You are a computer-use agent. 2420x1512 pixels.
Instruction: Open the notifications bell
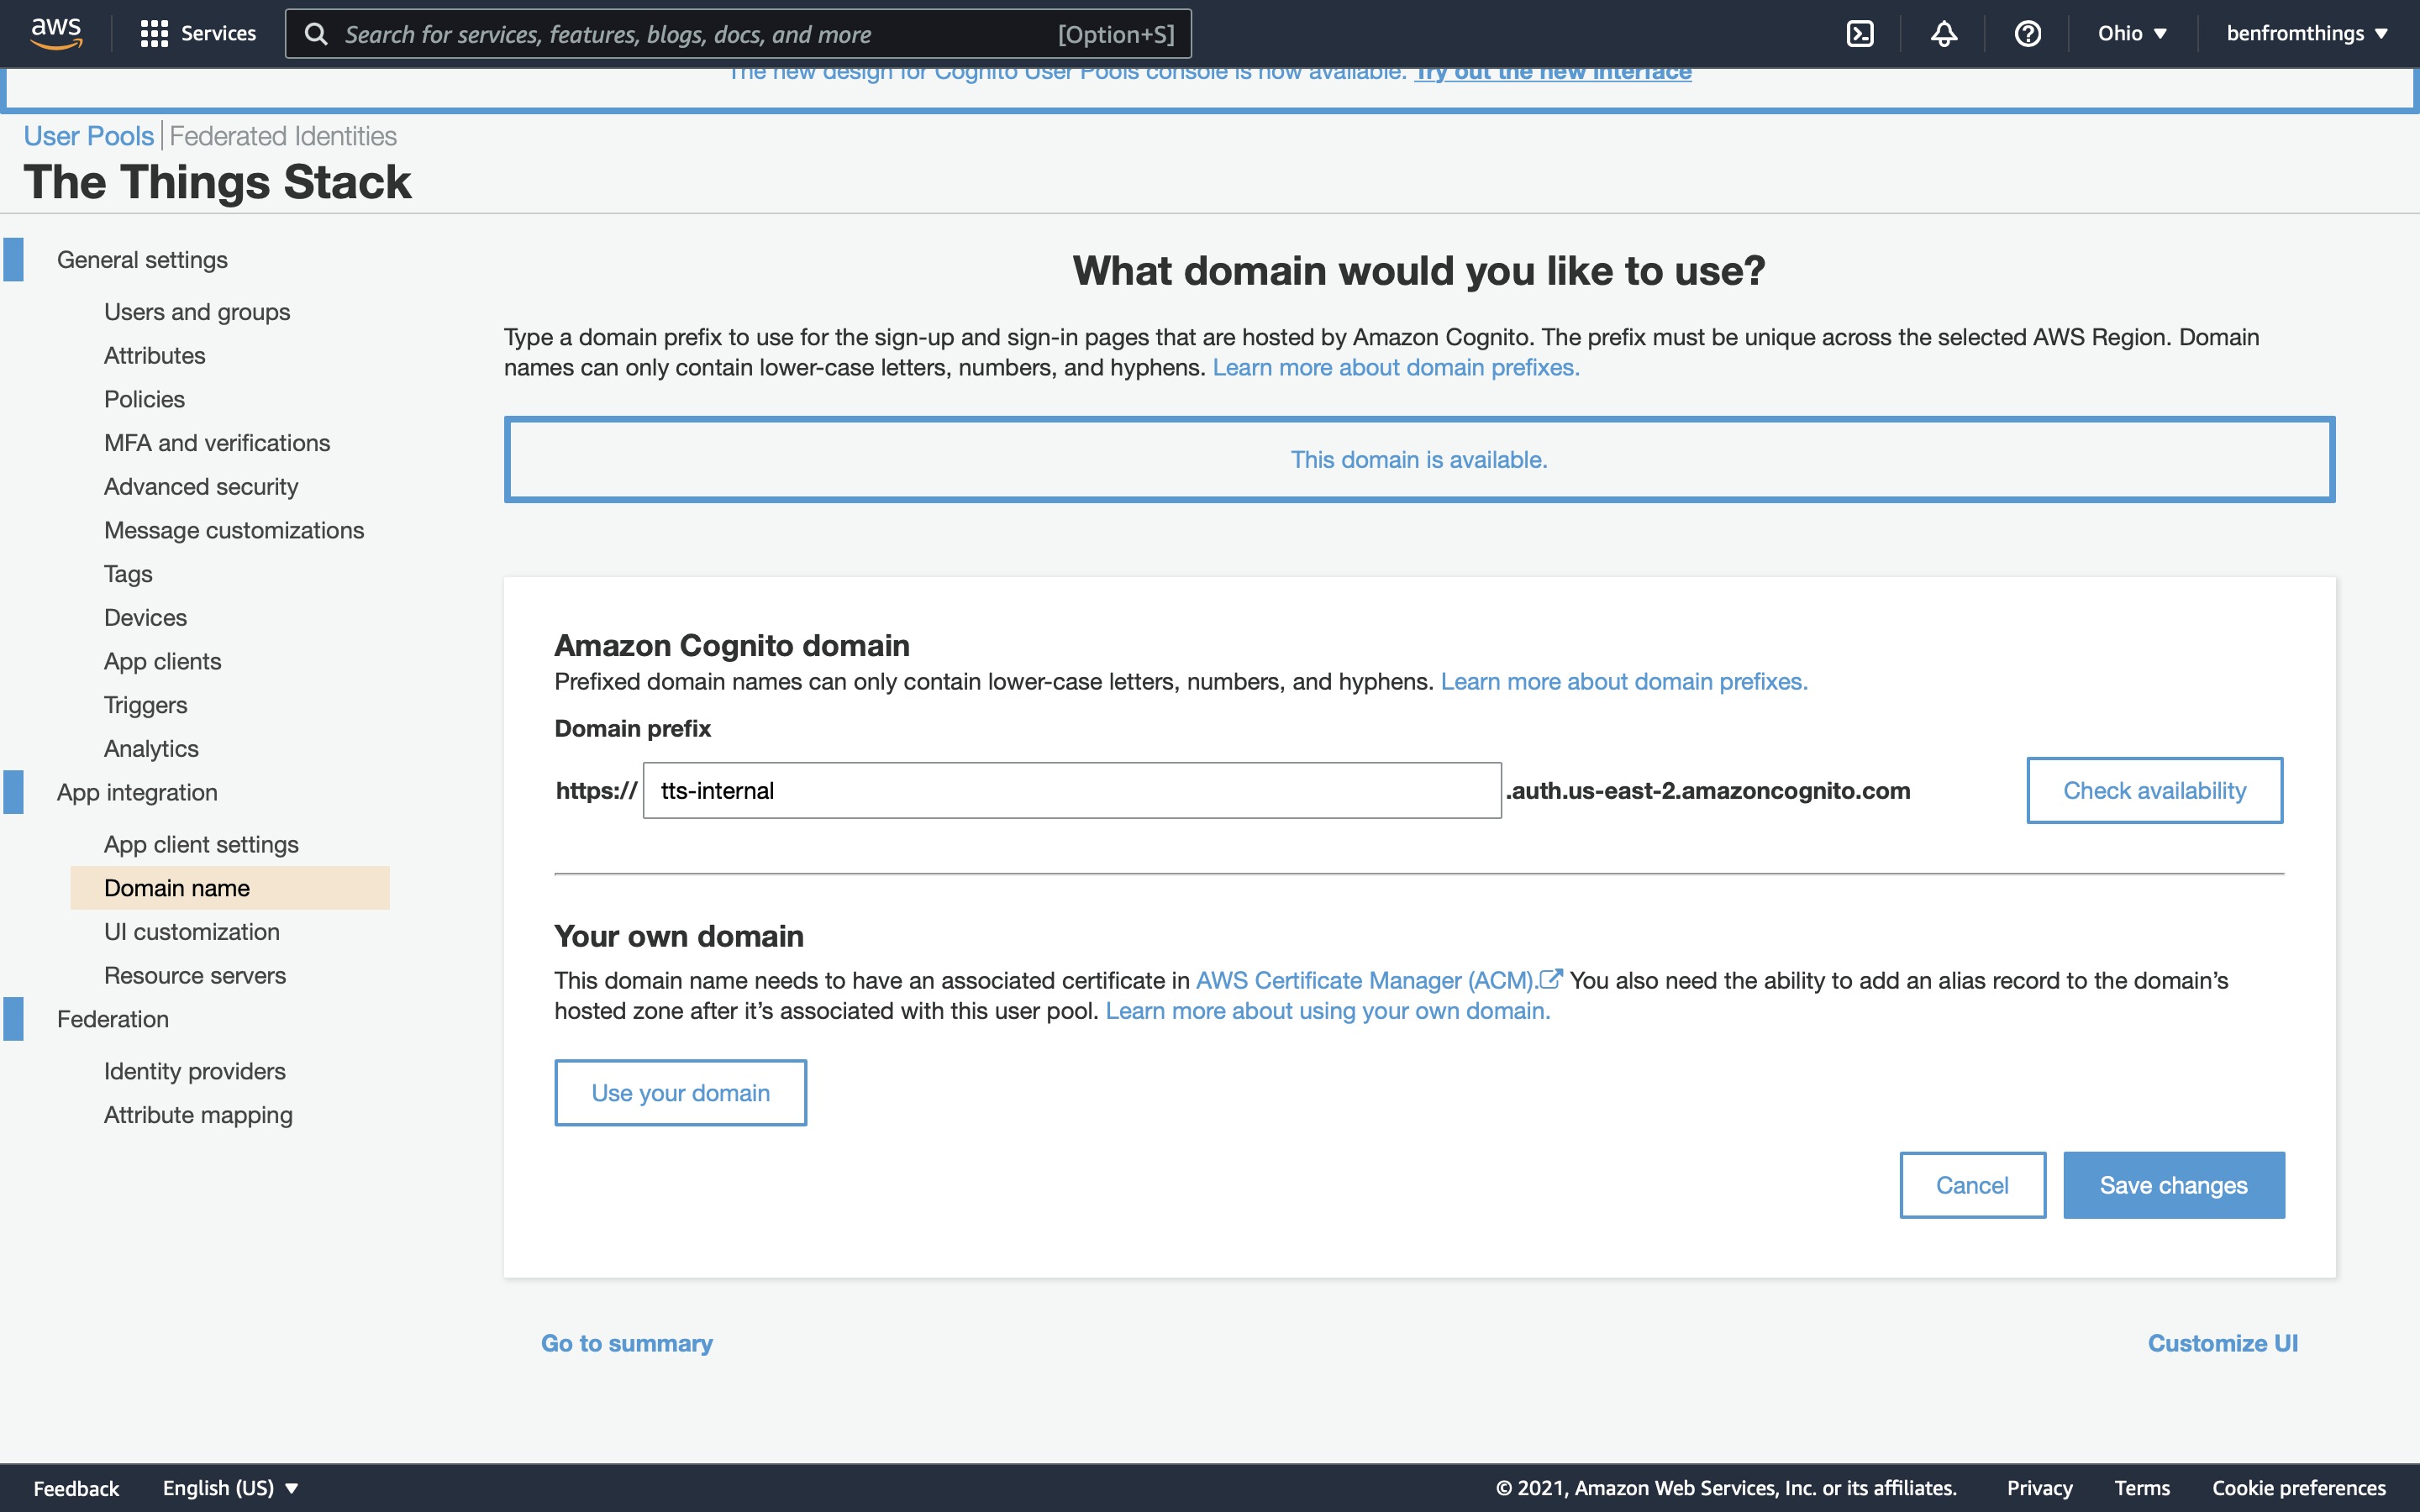pyautogui.click(x=1943, y=33)
